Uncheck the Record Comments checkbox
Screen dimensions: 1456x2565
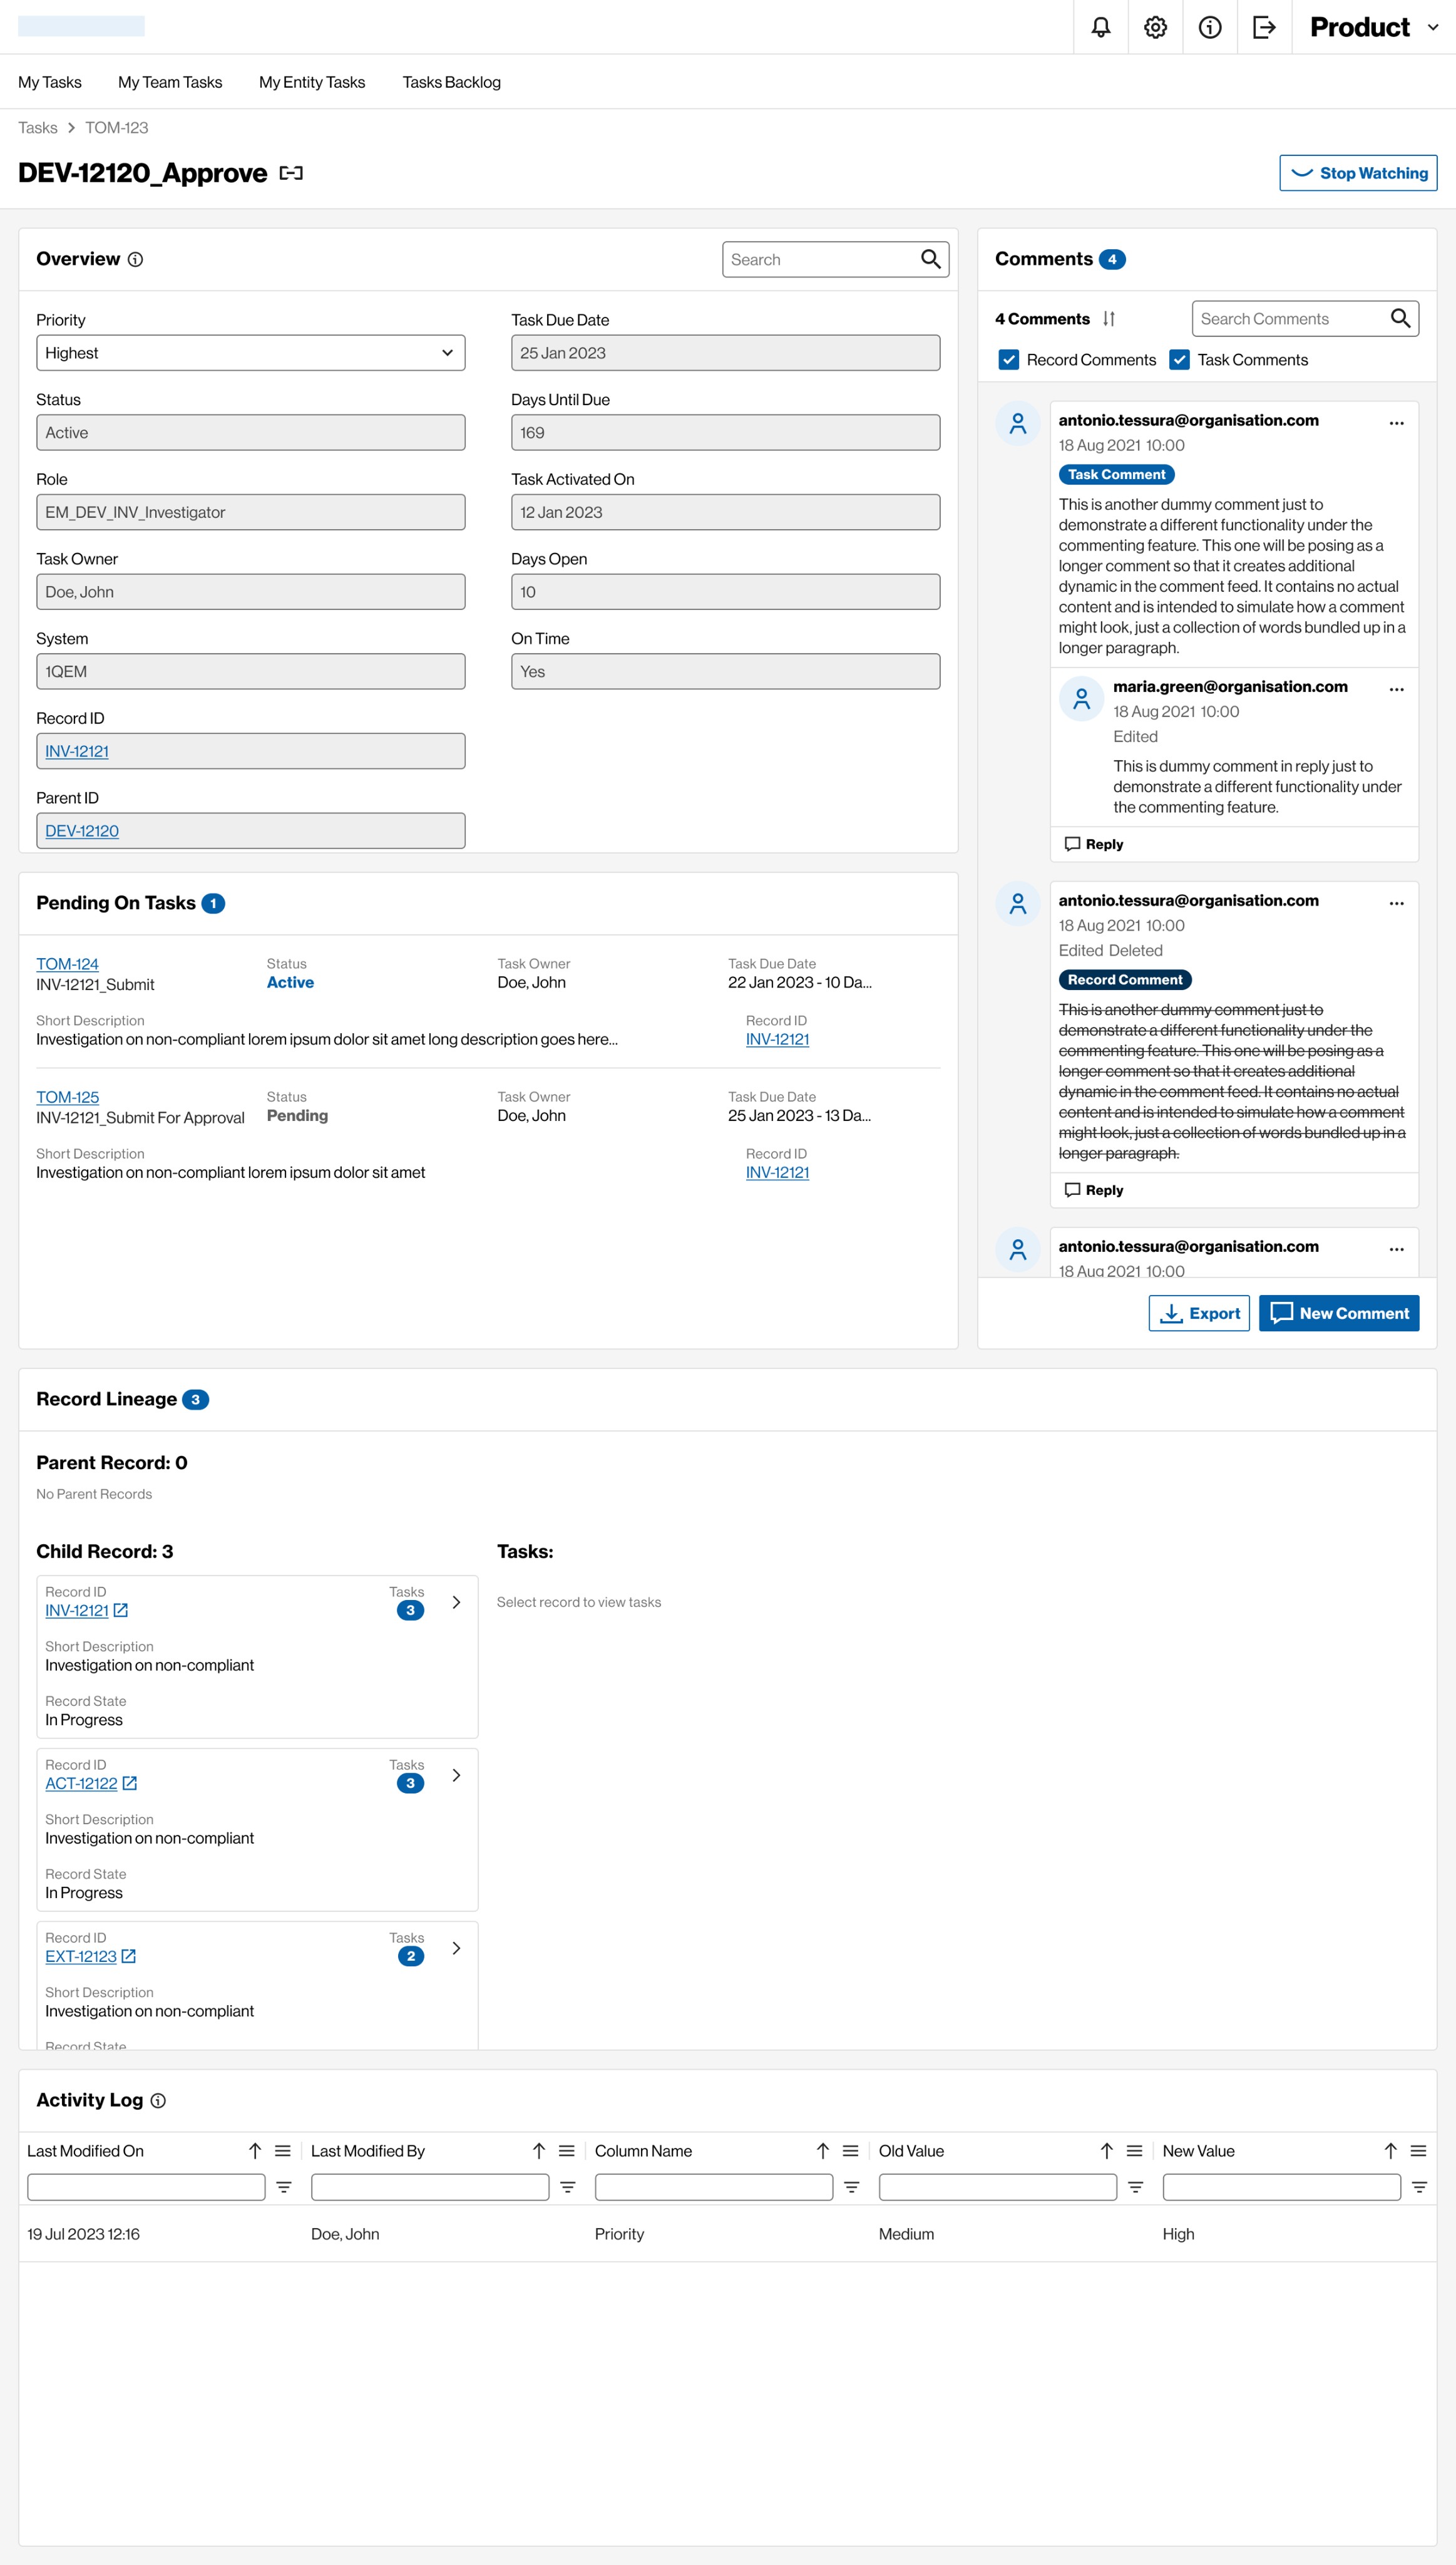click(x=1009, y=360)
